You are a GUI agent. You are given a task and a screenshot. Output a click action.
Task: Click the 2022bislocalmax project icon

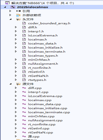point(13,7)
